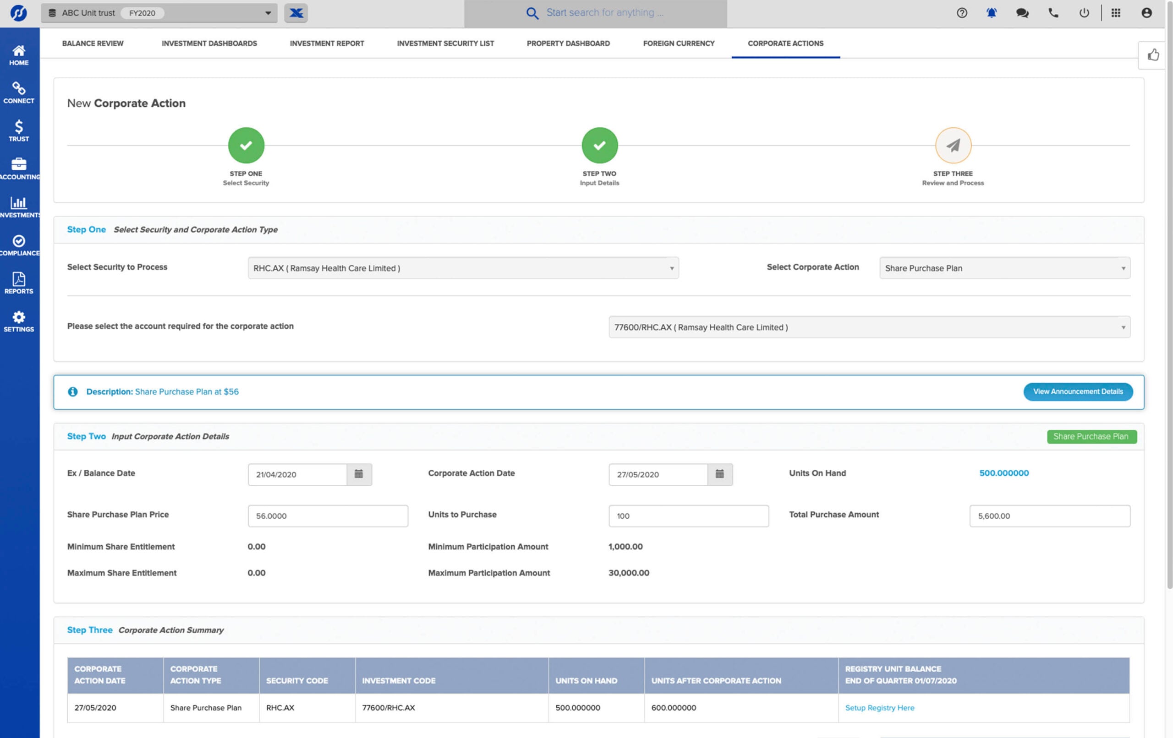Open the help question mark icon
Image resolution: width=1173 pixels, height=738 pixels.
click(x=962, y=13)
